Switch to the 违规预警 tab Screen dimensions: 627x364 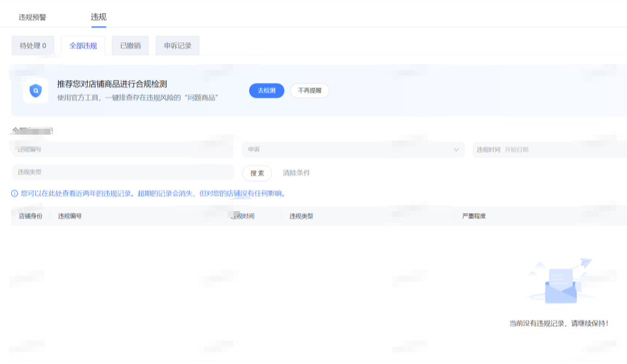tap(33, 17)
